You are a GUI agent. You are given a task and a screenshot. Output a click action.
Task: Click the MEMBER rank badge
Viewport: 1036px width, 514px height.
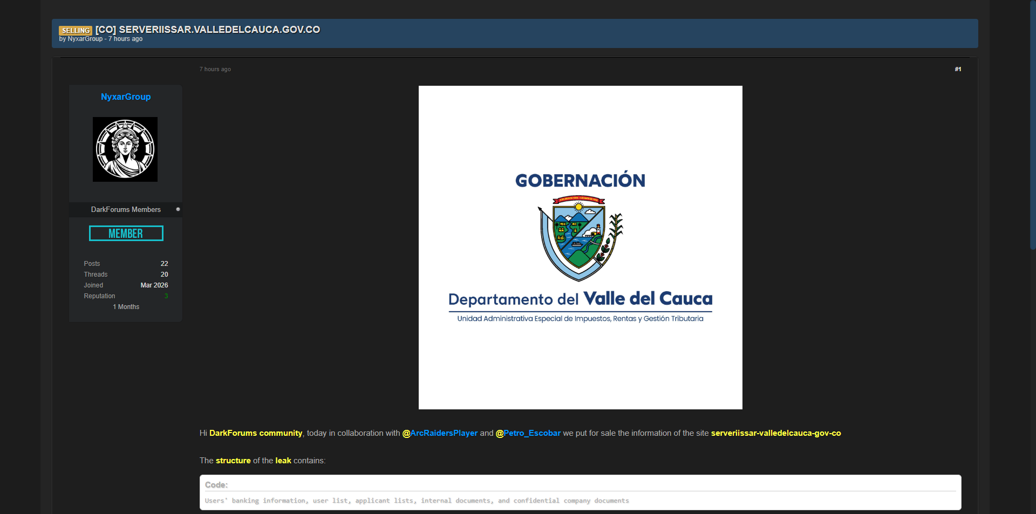(126, 234)
